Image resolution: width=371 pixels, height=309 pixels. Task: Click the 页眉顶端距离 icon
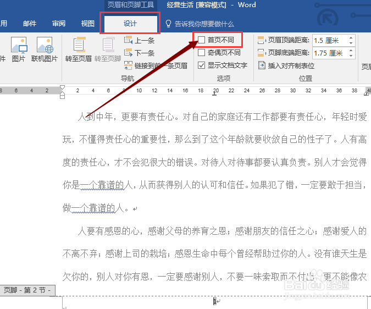[262, 40]
